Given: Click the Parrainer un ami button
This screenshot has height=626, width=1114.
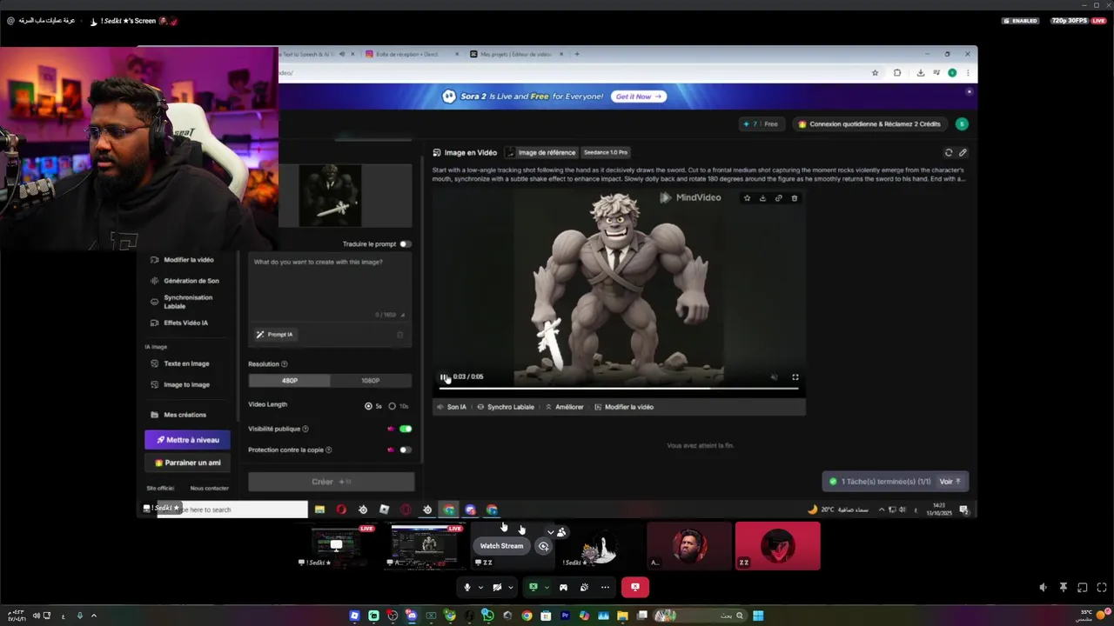Looking at the screenshot, I should pyautogui.click(x=187, y=463).
